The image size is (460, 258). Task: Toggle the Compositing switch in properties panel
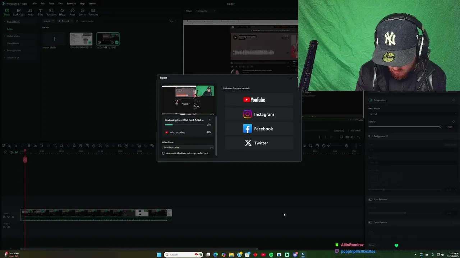pos(371,100)
